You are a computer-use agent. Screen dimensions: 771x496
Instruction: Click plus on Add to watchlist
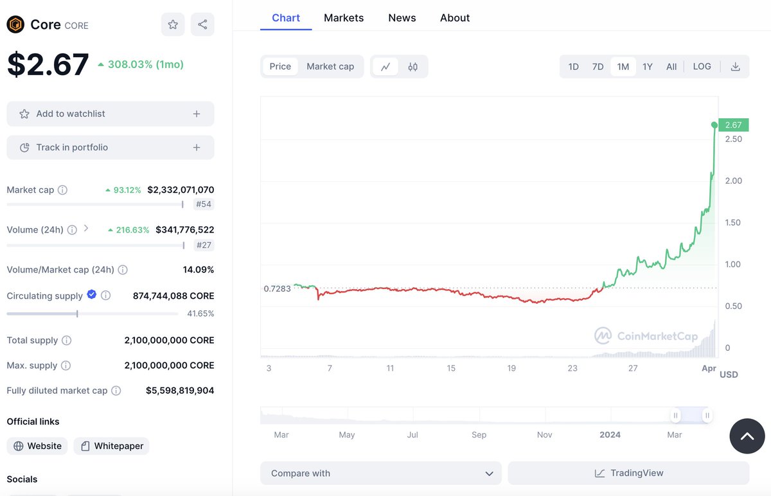[x=197, y=114]
